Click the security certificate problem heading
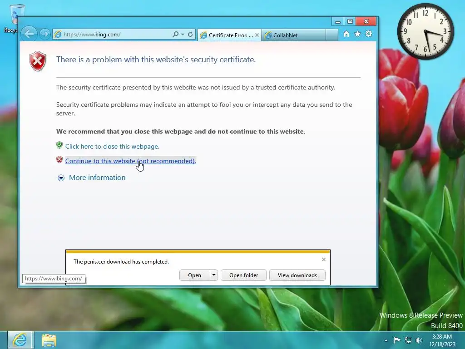This screenshot has width=465, height=349. pyautogui.click(x=156, y=60)
